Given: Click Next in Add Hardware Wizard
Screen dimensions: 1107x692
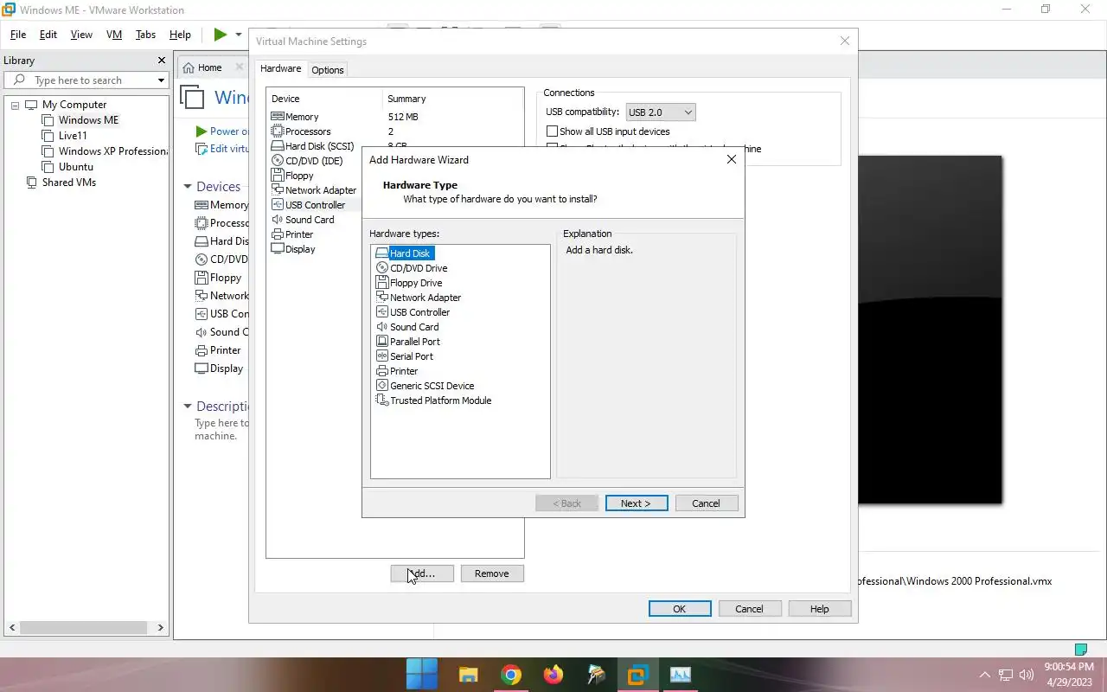Looking at the screenshot, I should point(636,503).
